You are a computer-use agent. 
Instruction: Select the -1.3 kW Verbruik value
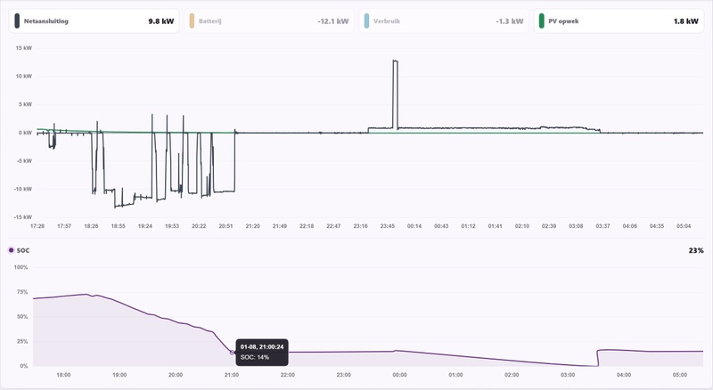point(509,21)
